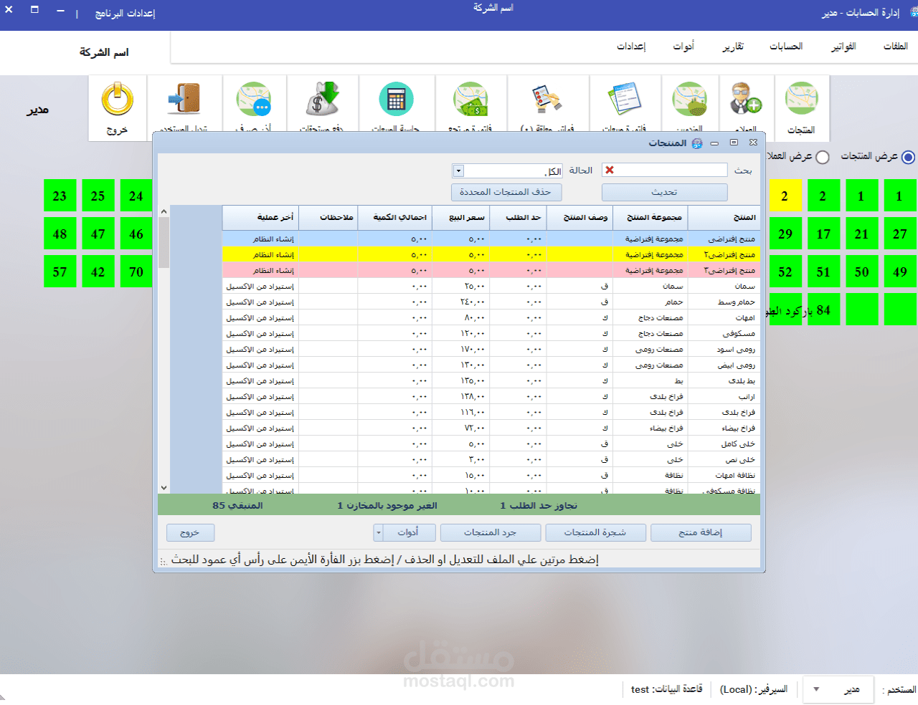
Task: Open the تقارير menu
Action: point(734,45)
